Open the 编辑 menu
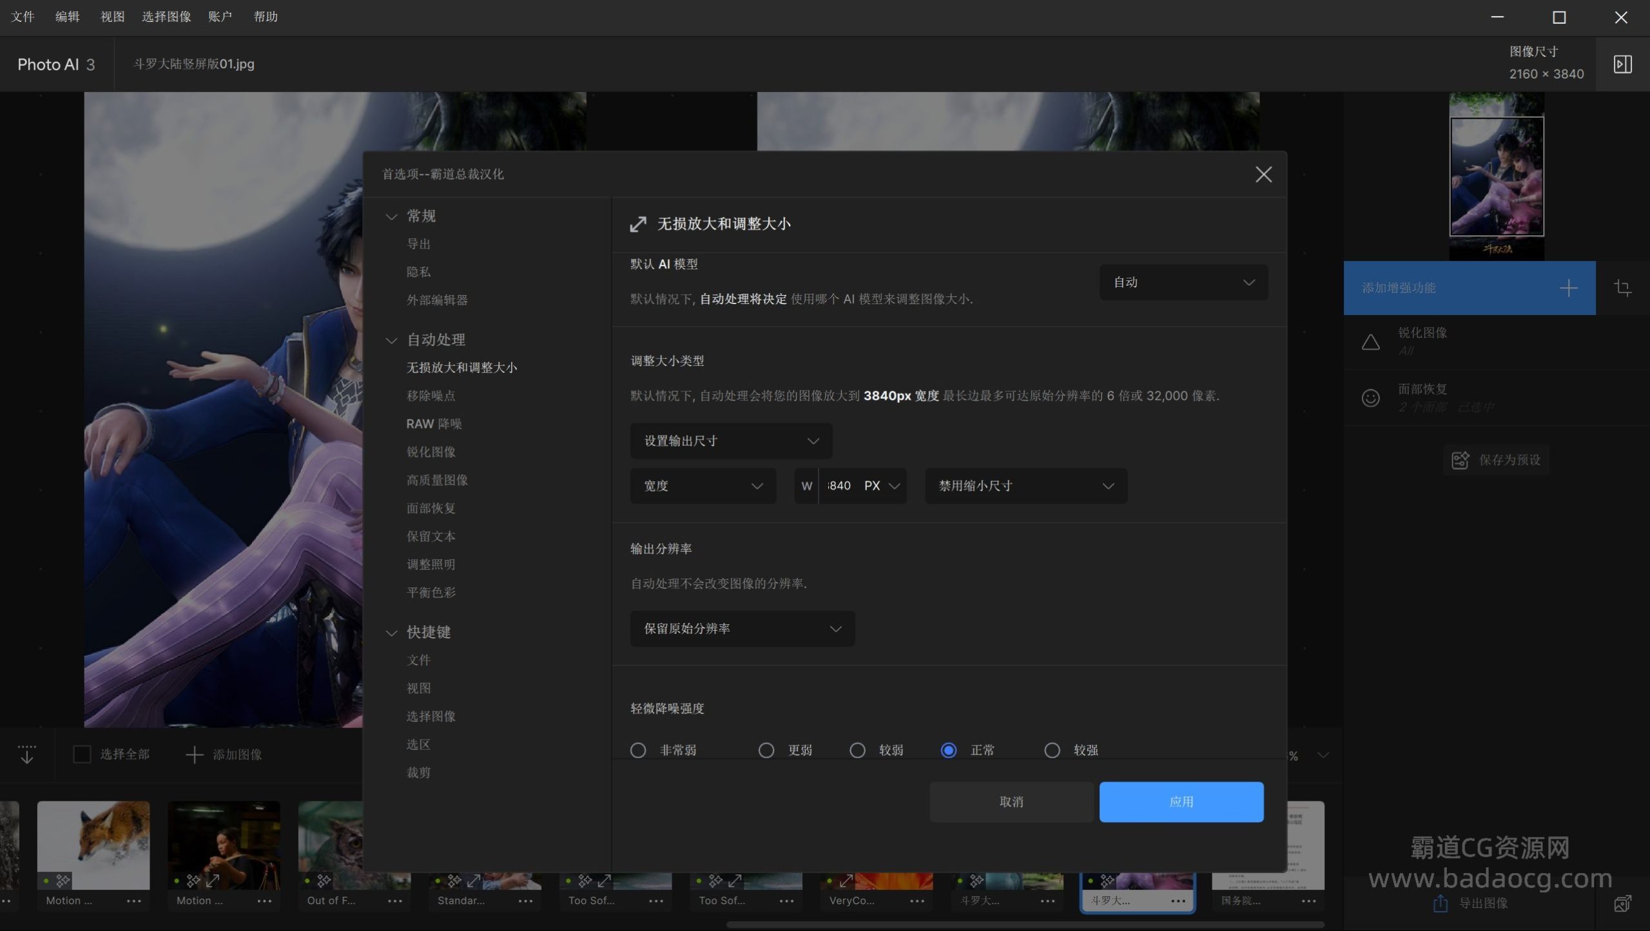This screenshot has width=1650, height=931. click(x=68, y=17)
